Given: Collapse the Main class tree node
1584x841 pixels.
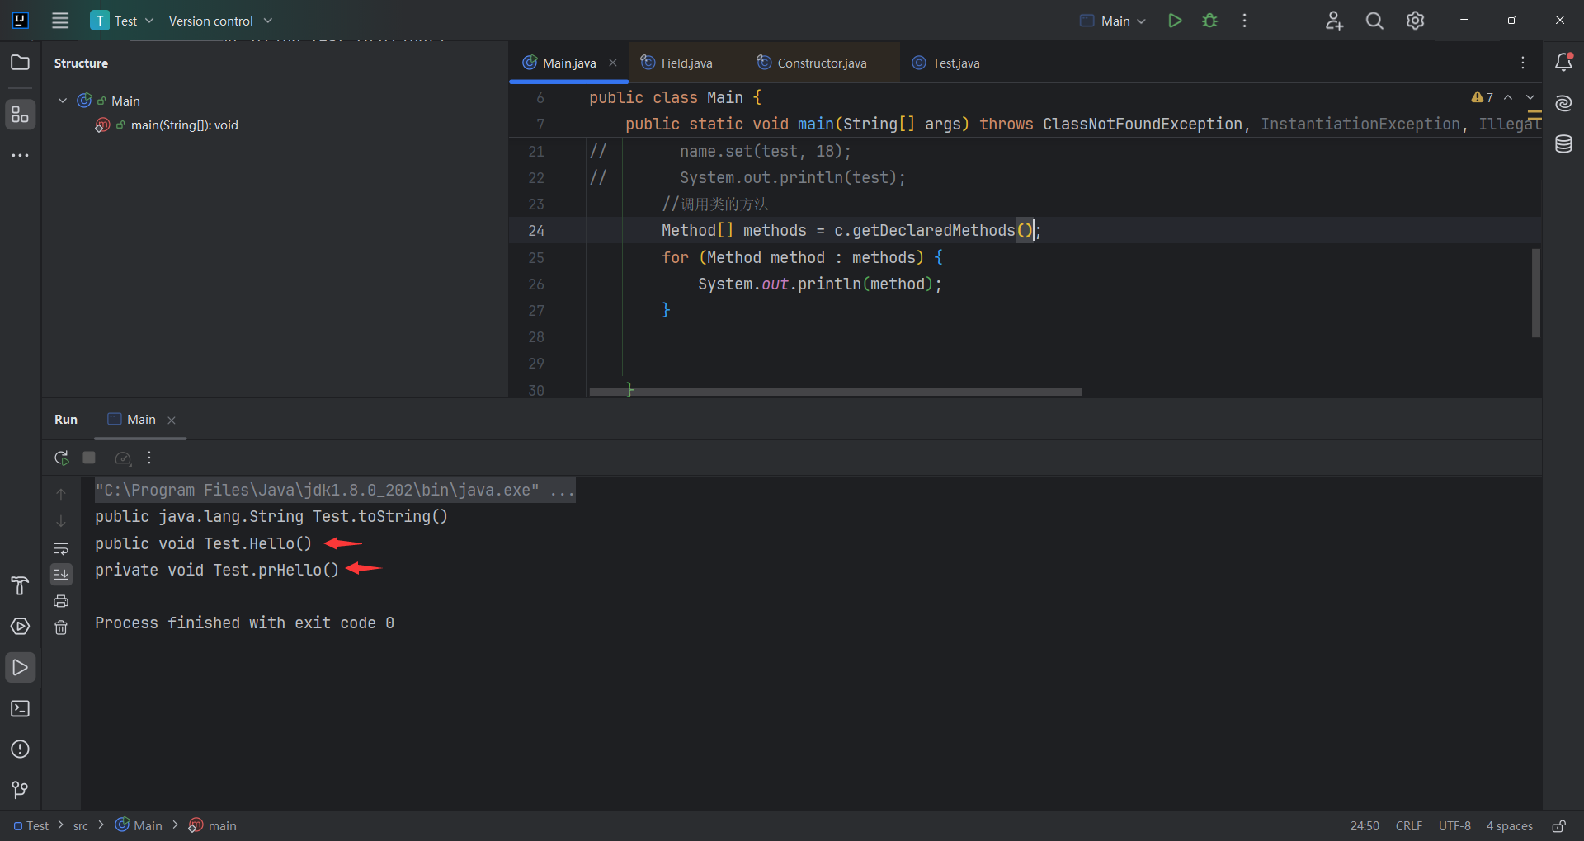Looking at the screenshot, I should pos(63,101).
